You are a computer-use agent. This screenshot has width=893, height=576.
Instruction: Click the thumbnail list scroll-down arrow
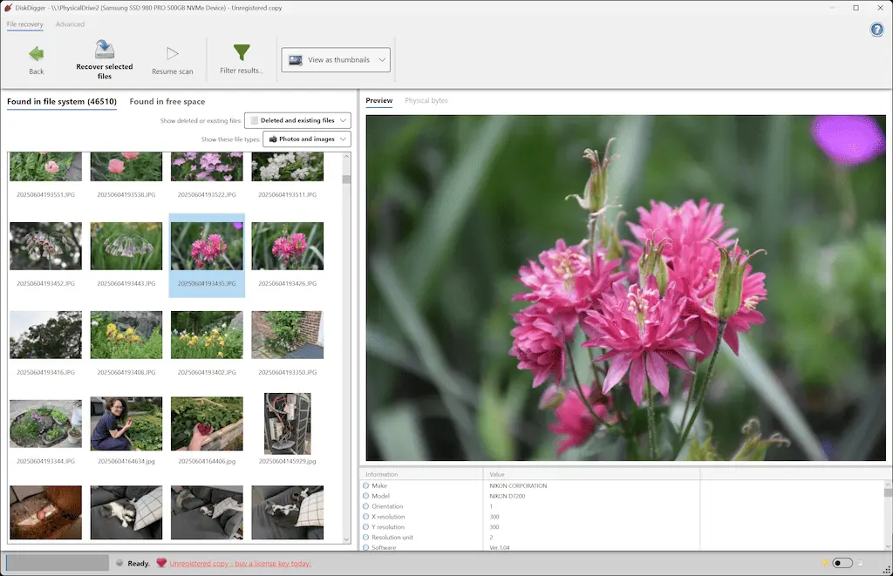coord(346,539)
